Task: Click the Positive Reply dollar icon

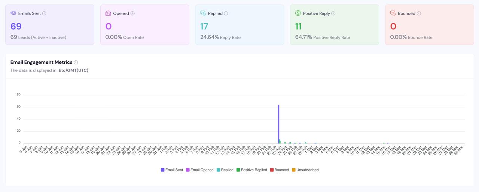Action: 298,13
